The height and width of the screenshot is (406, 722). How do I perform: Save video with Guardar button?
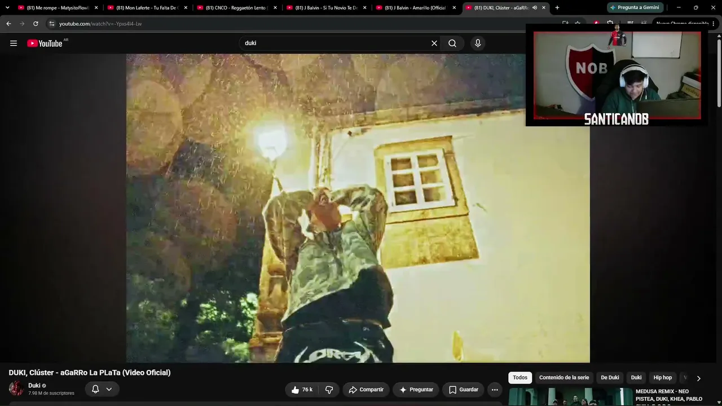click(x=463, y=390)
